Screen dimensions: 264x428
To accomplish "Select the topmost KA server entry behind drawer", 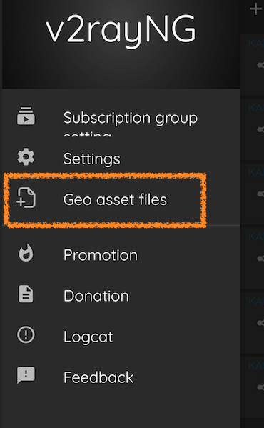I will 252,65.
